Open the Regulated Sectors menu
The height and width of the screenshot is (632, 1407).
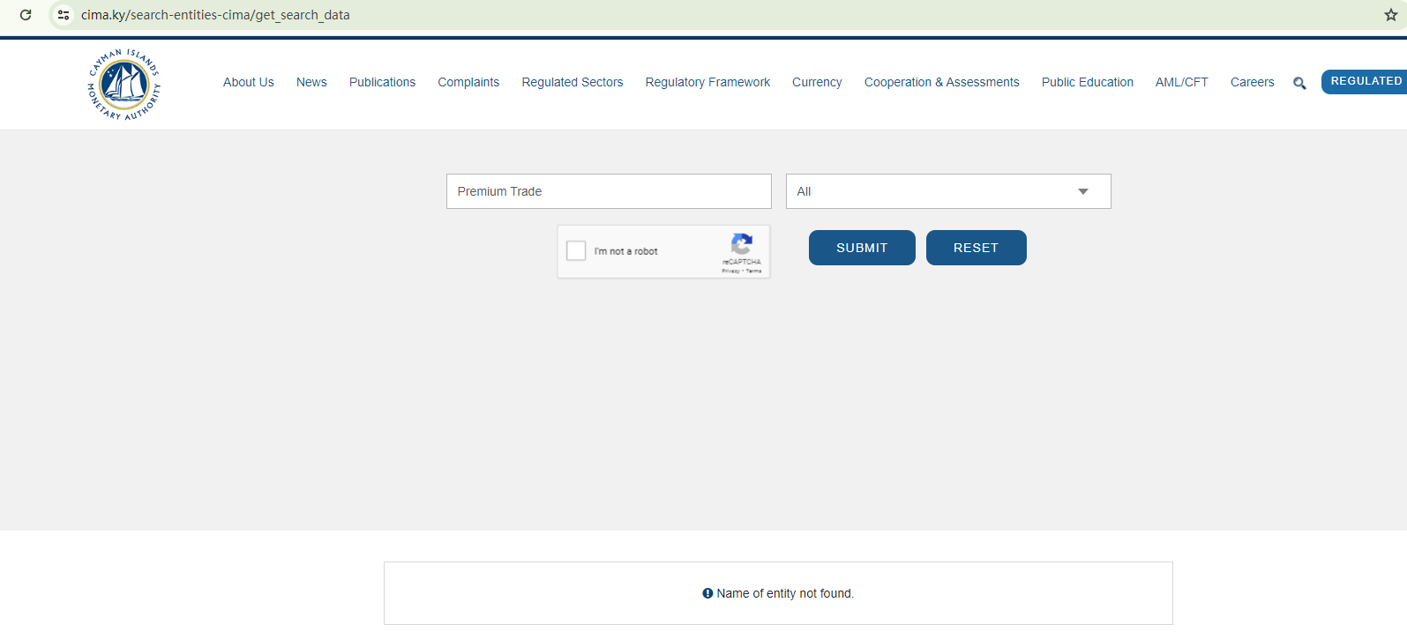coord(573,82)
